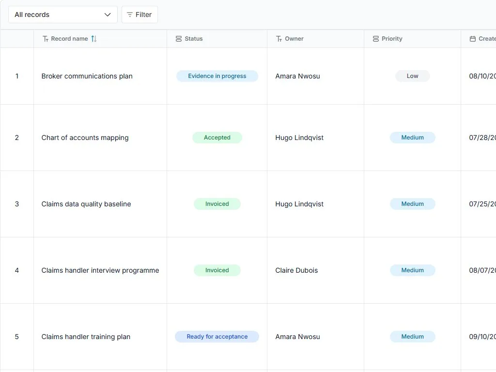Click the Low priority badge

pyautogui.click(x=413, y=76)
